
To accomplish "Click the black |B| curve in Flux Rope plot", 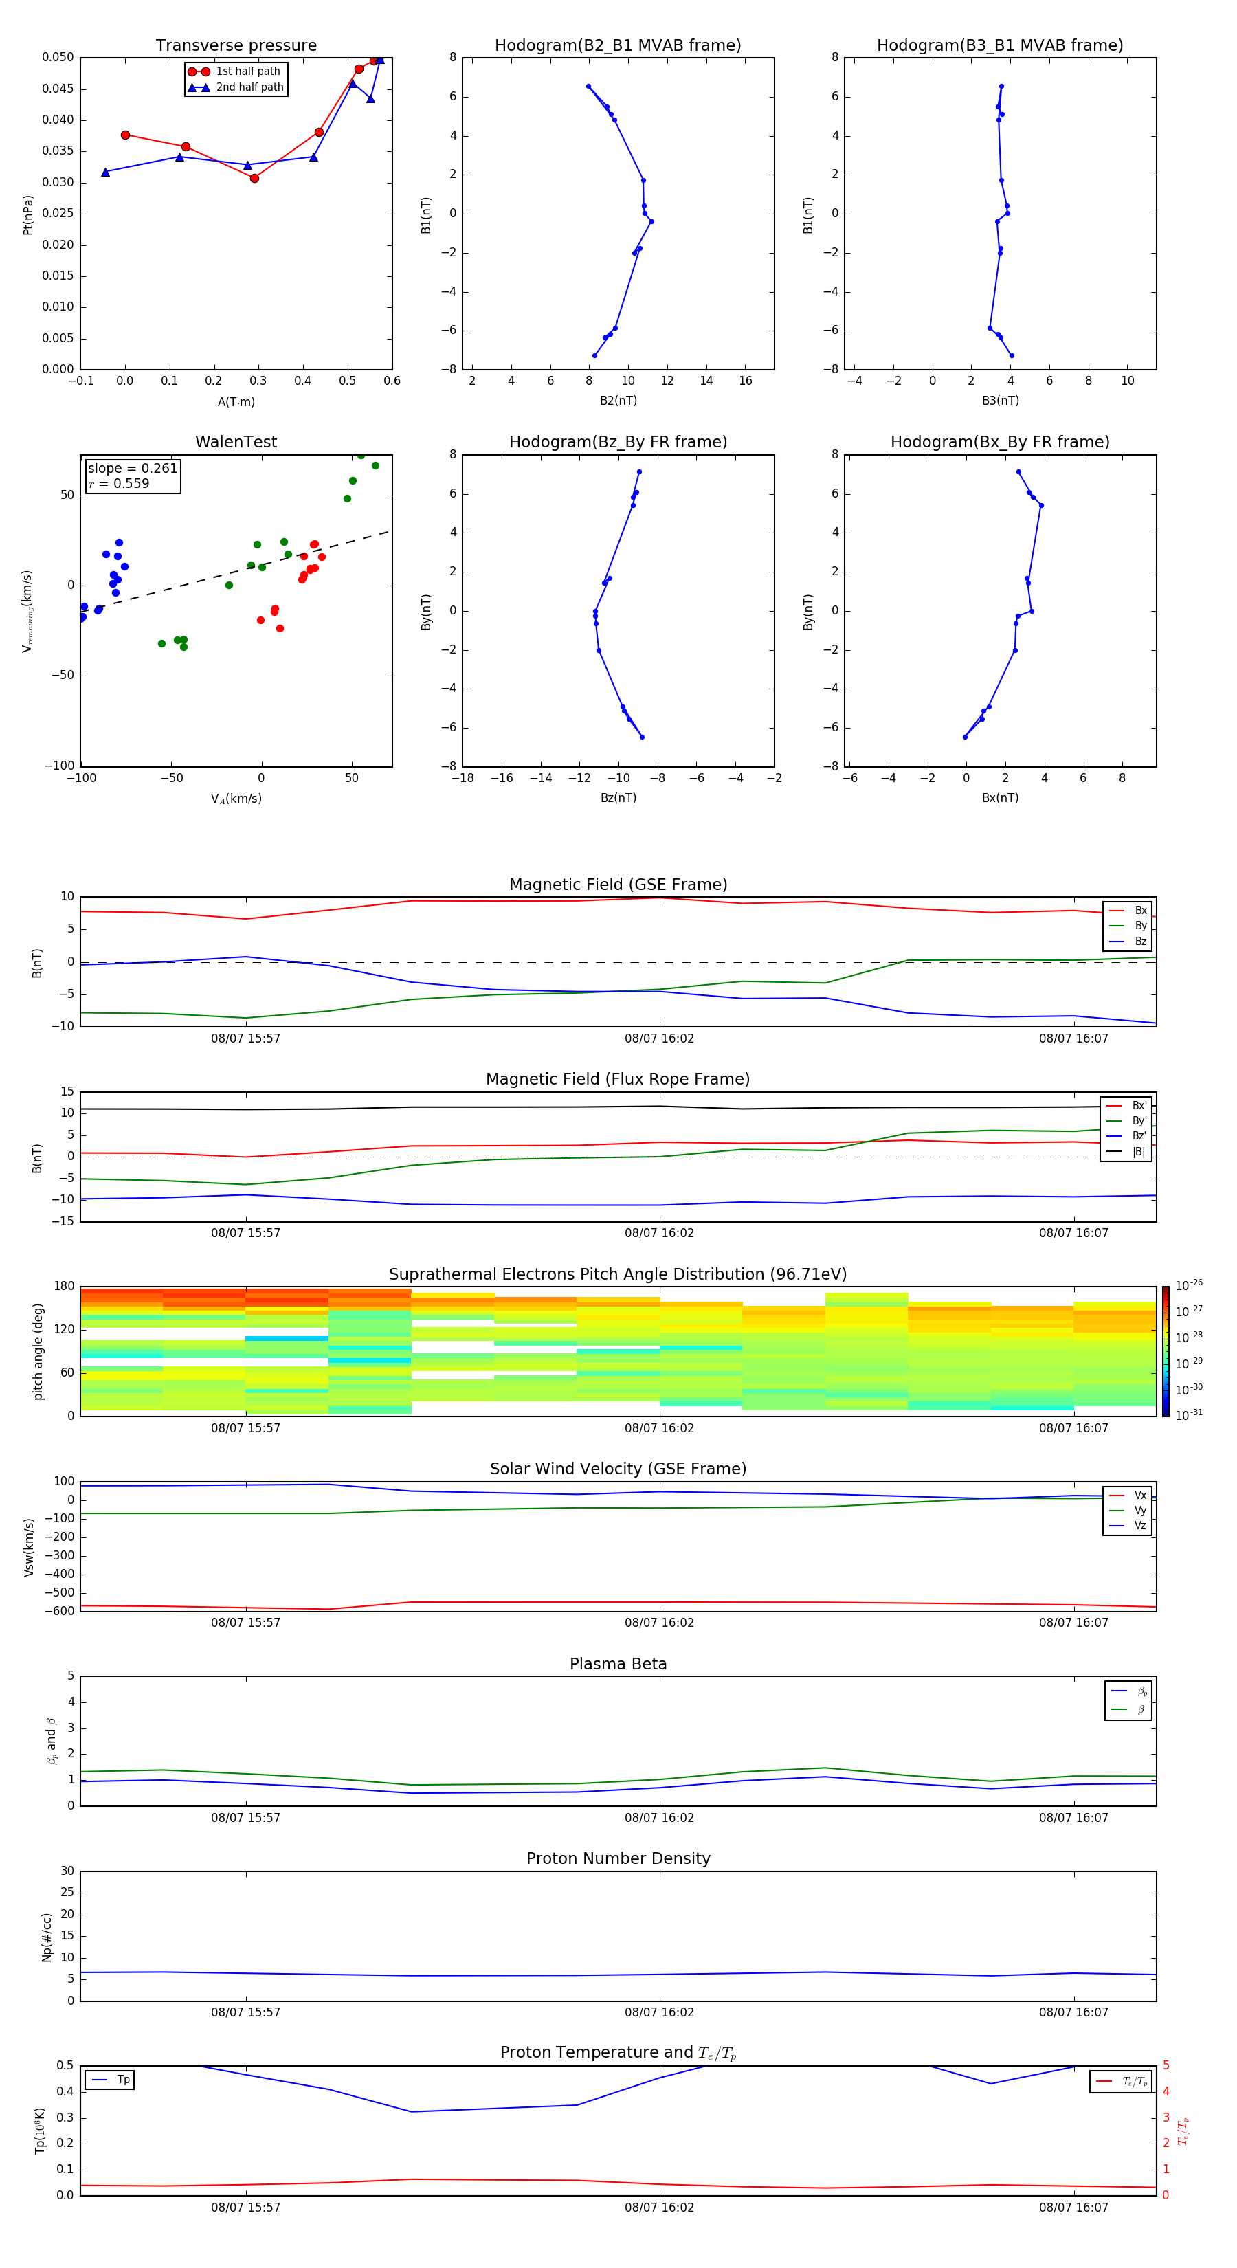I will coord(618,1108).
